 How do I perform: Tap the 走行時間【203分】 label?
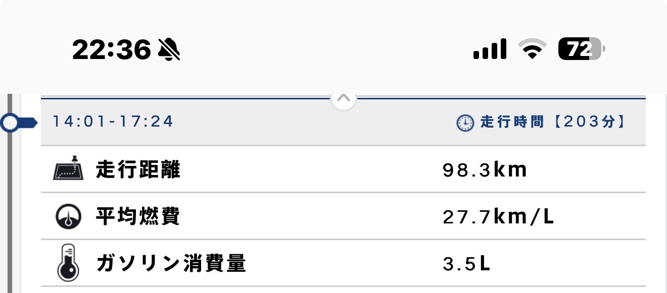[x=552, y=123]
